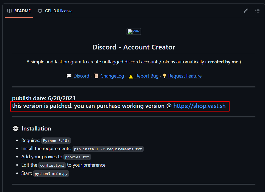Click the scroll icon before ChangeLog
The width and height of the screenshot is (265, 192).
96,76
